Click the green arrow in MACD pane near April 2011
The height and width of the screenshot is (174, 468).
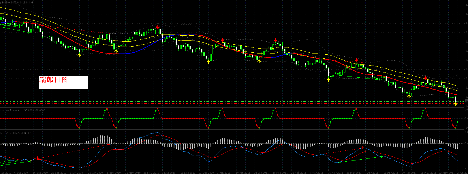pyautogui.click(x=381, y=157)
